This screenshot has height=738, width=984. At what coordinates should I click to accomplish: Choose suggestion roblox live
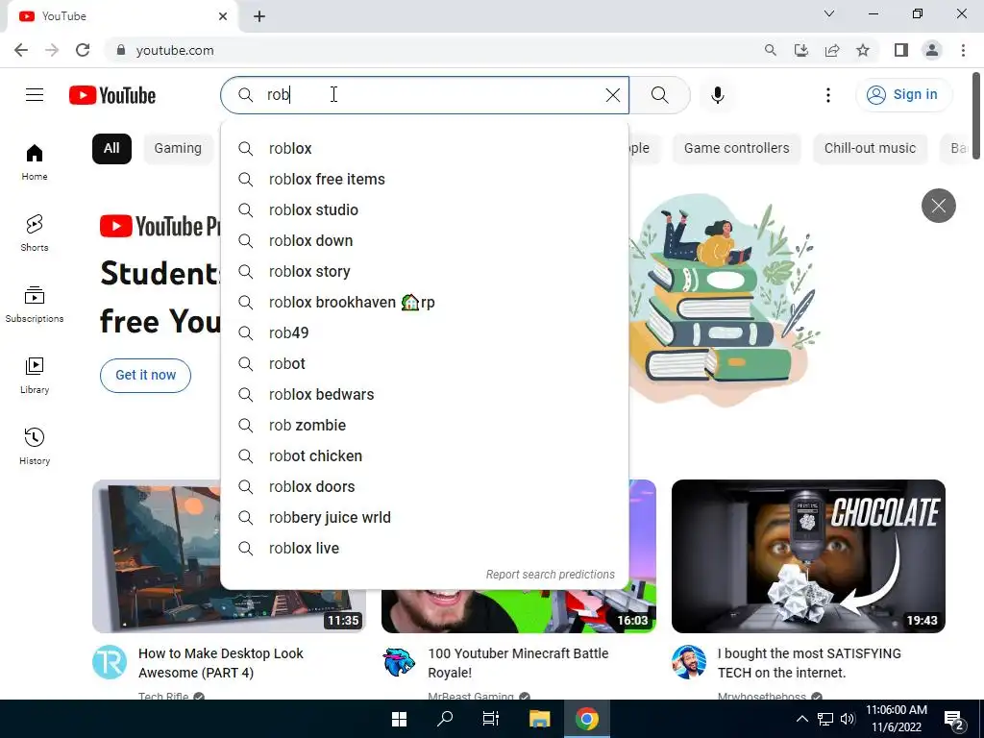click(x=425, y=549)
